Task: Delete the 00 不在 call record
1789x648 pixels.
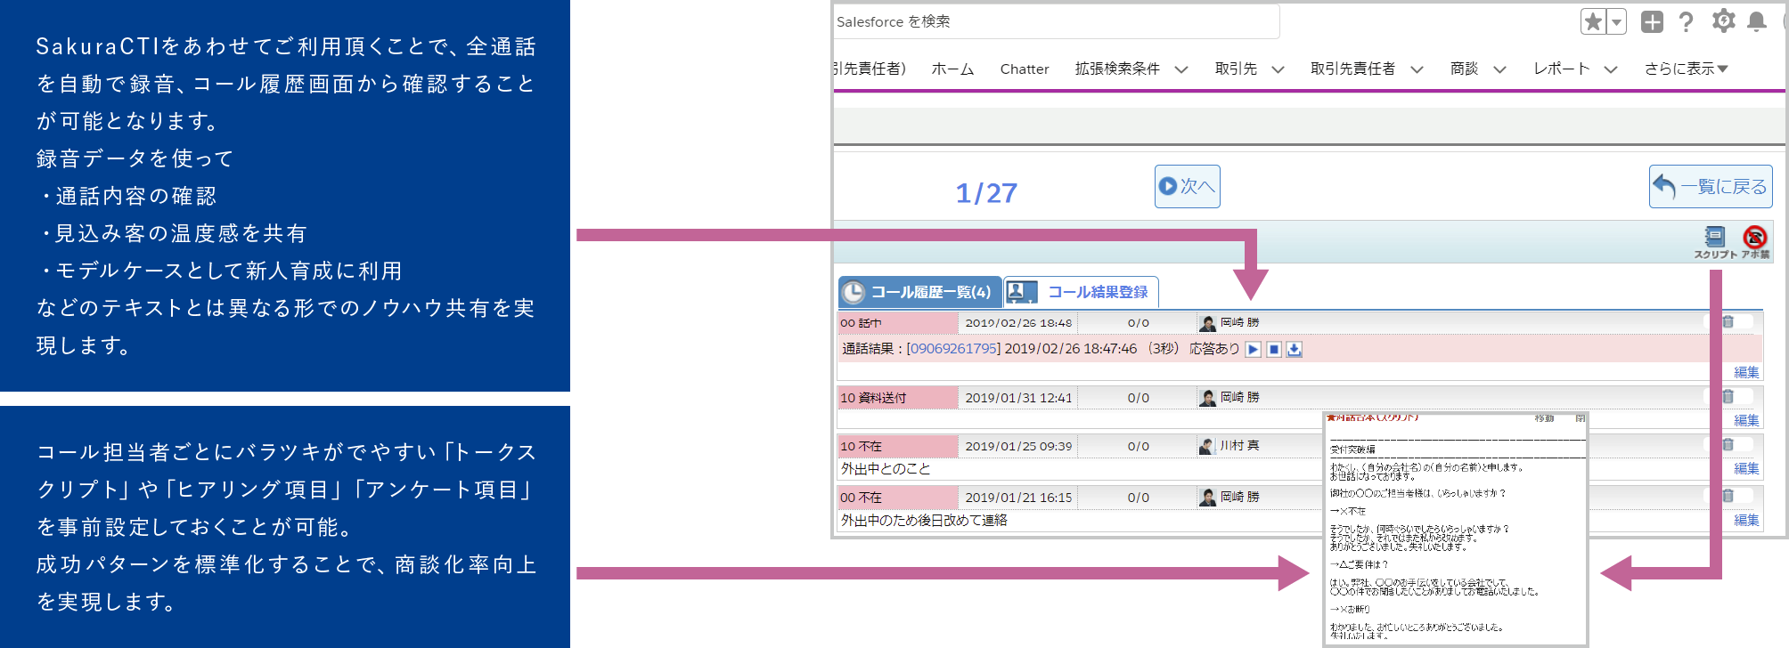Action: [x=1728, y=497]
